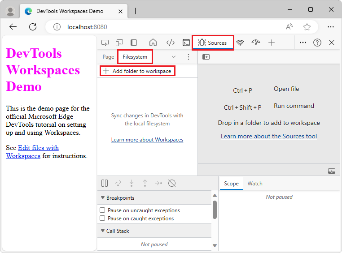Open the Performance tool gauge icon
The image size is (342, 253).
tap(256, 43)
